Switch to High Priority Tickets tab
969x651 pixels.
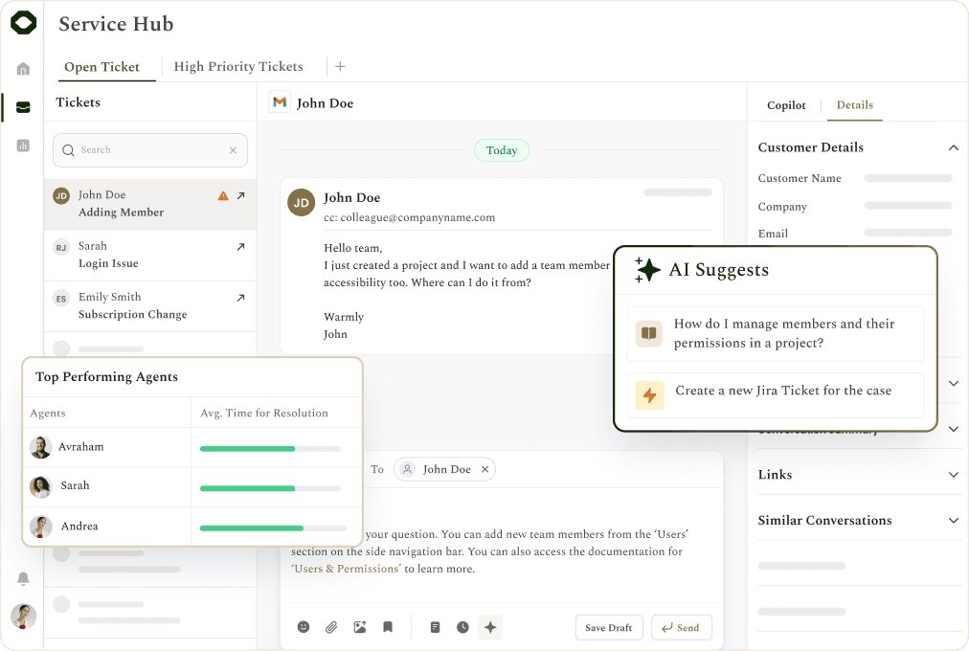click(238, 66)
